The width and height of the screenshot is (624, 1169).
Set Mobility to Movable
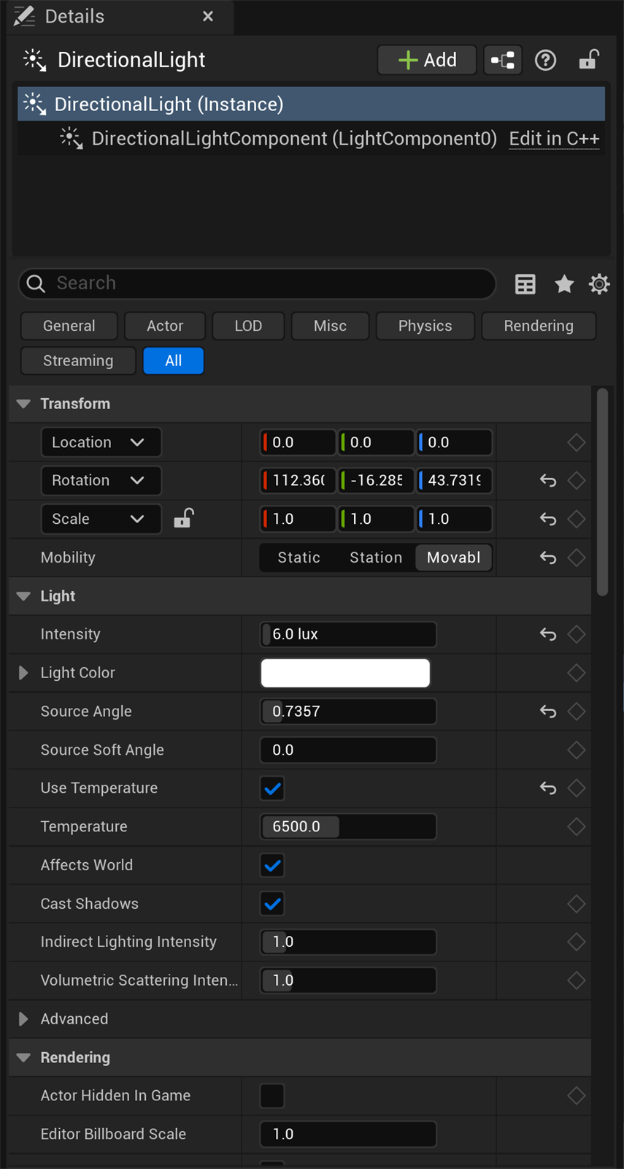click(x=453, y=557)
